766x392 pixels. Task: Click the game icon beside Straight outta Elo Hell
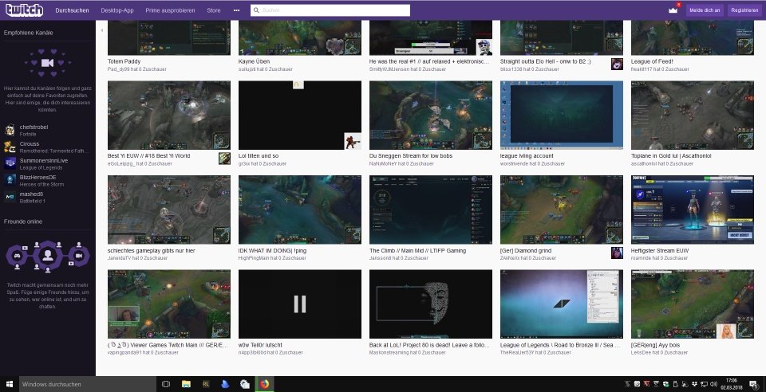(617, 64)
